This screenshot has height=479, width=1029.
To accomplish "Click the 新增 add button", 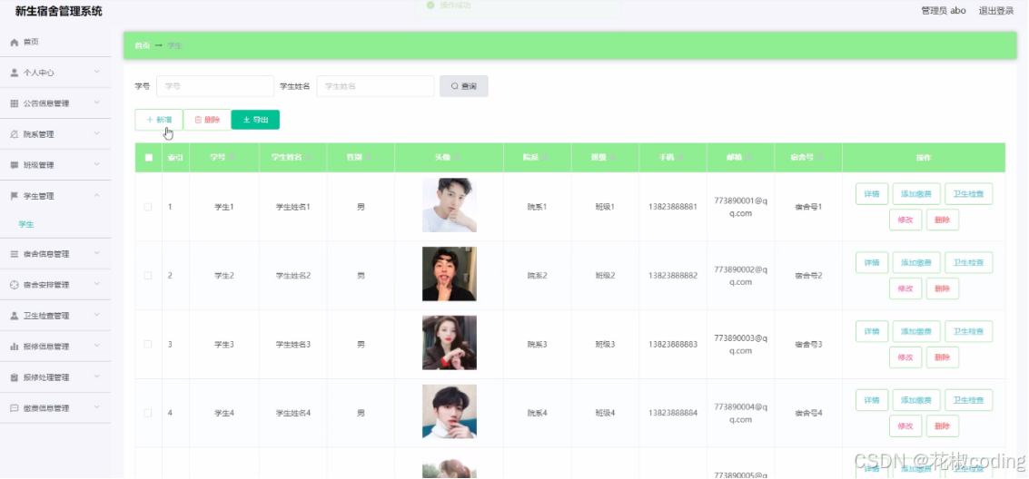I will (159, 120).
